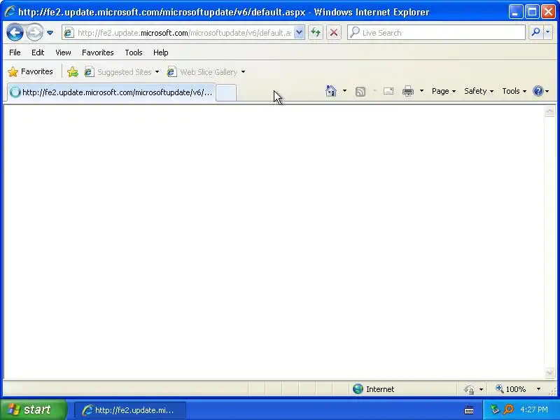Image resolution: width=560 pixels, height=420 pixels.
Task: Expand the Suggested Sites dropdown arrow
Action: [x=157, y=72]
